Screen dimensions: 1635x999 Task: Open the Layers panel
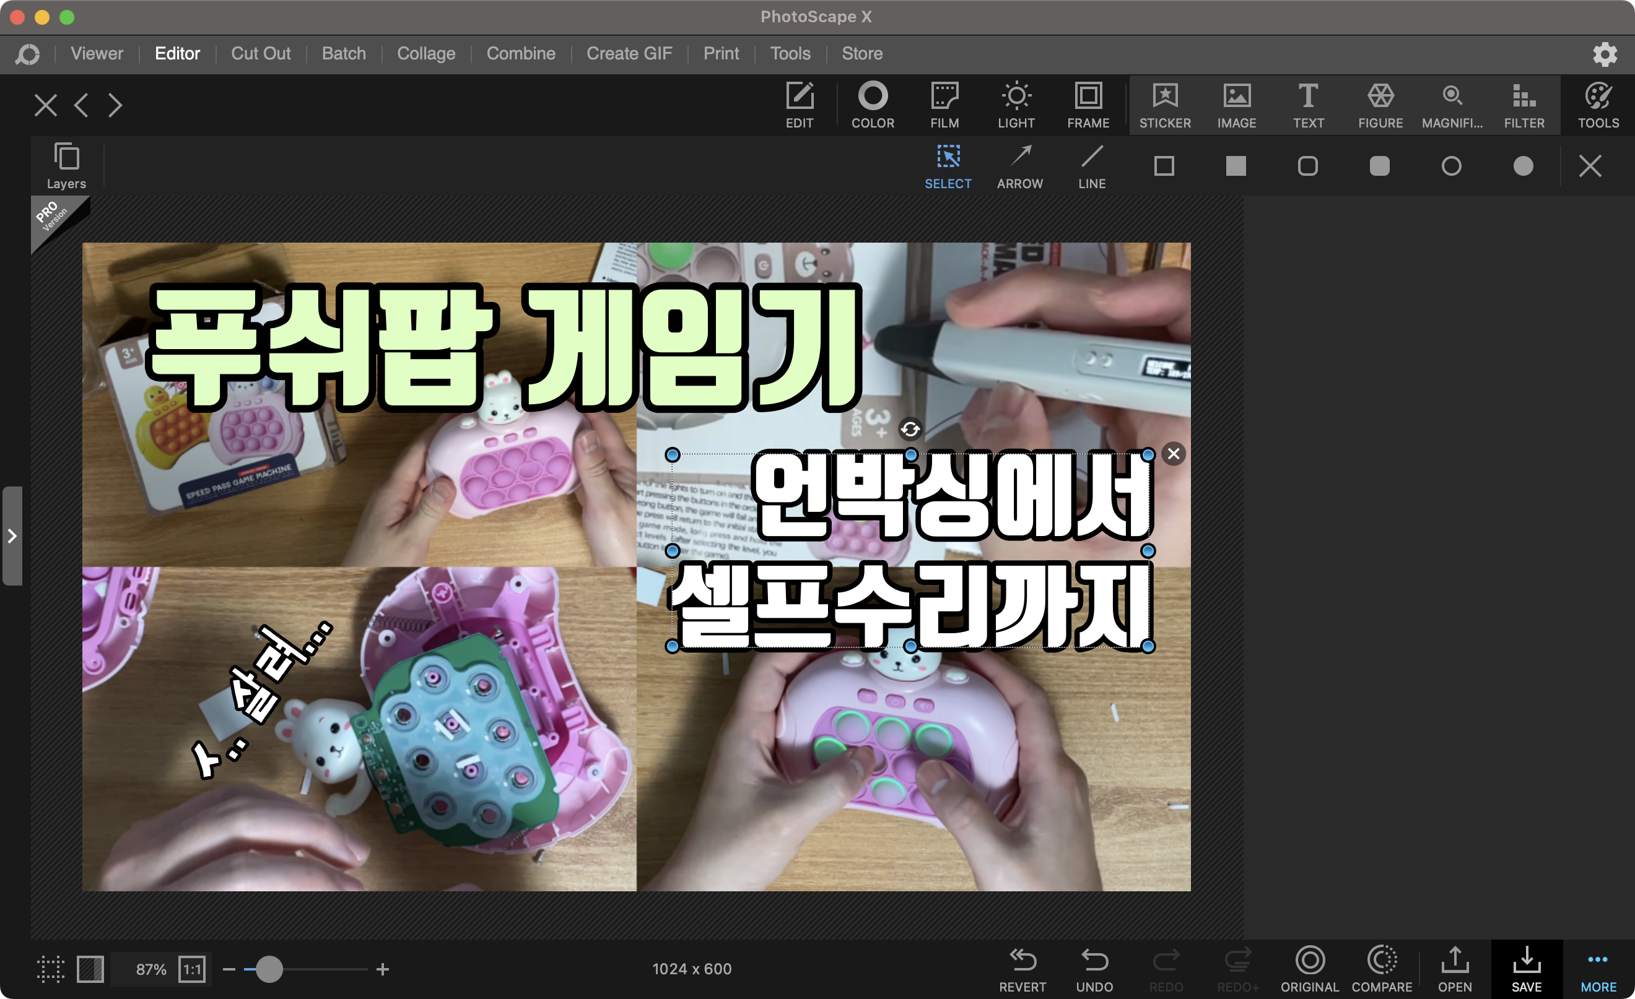[x=66, y=166]
